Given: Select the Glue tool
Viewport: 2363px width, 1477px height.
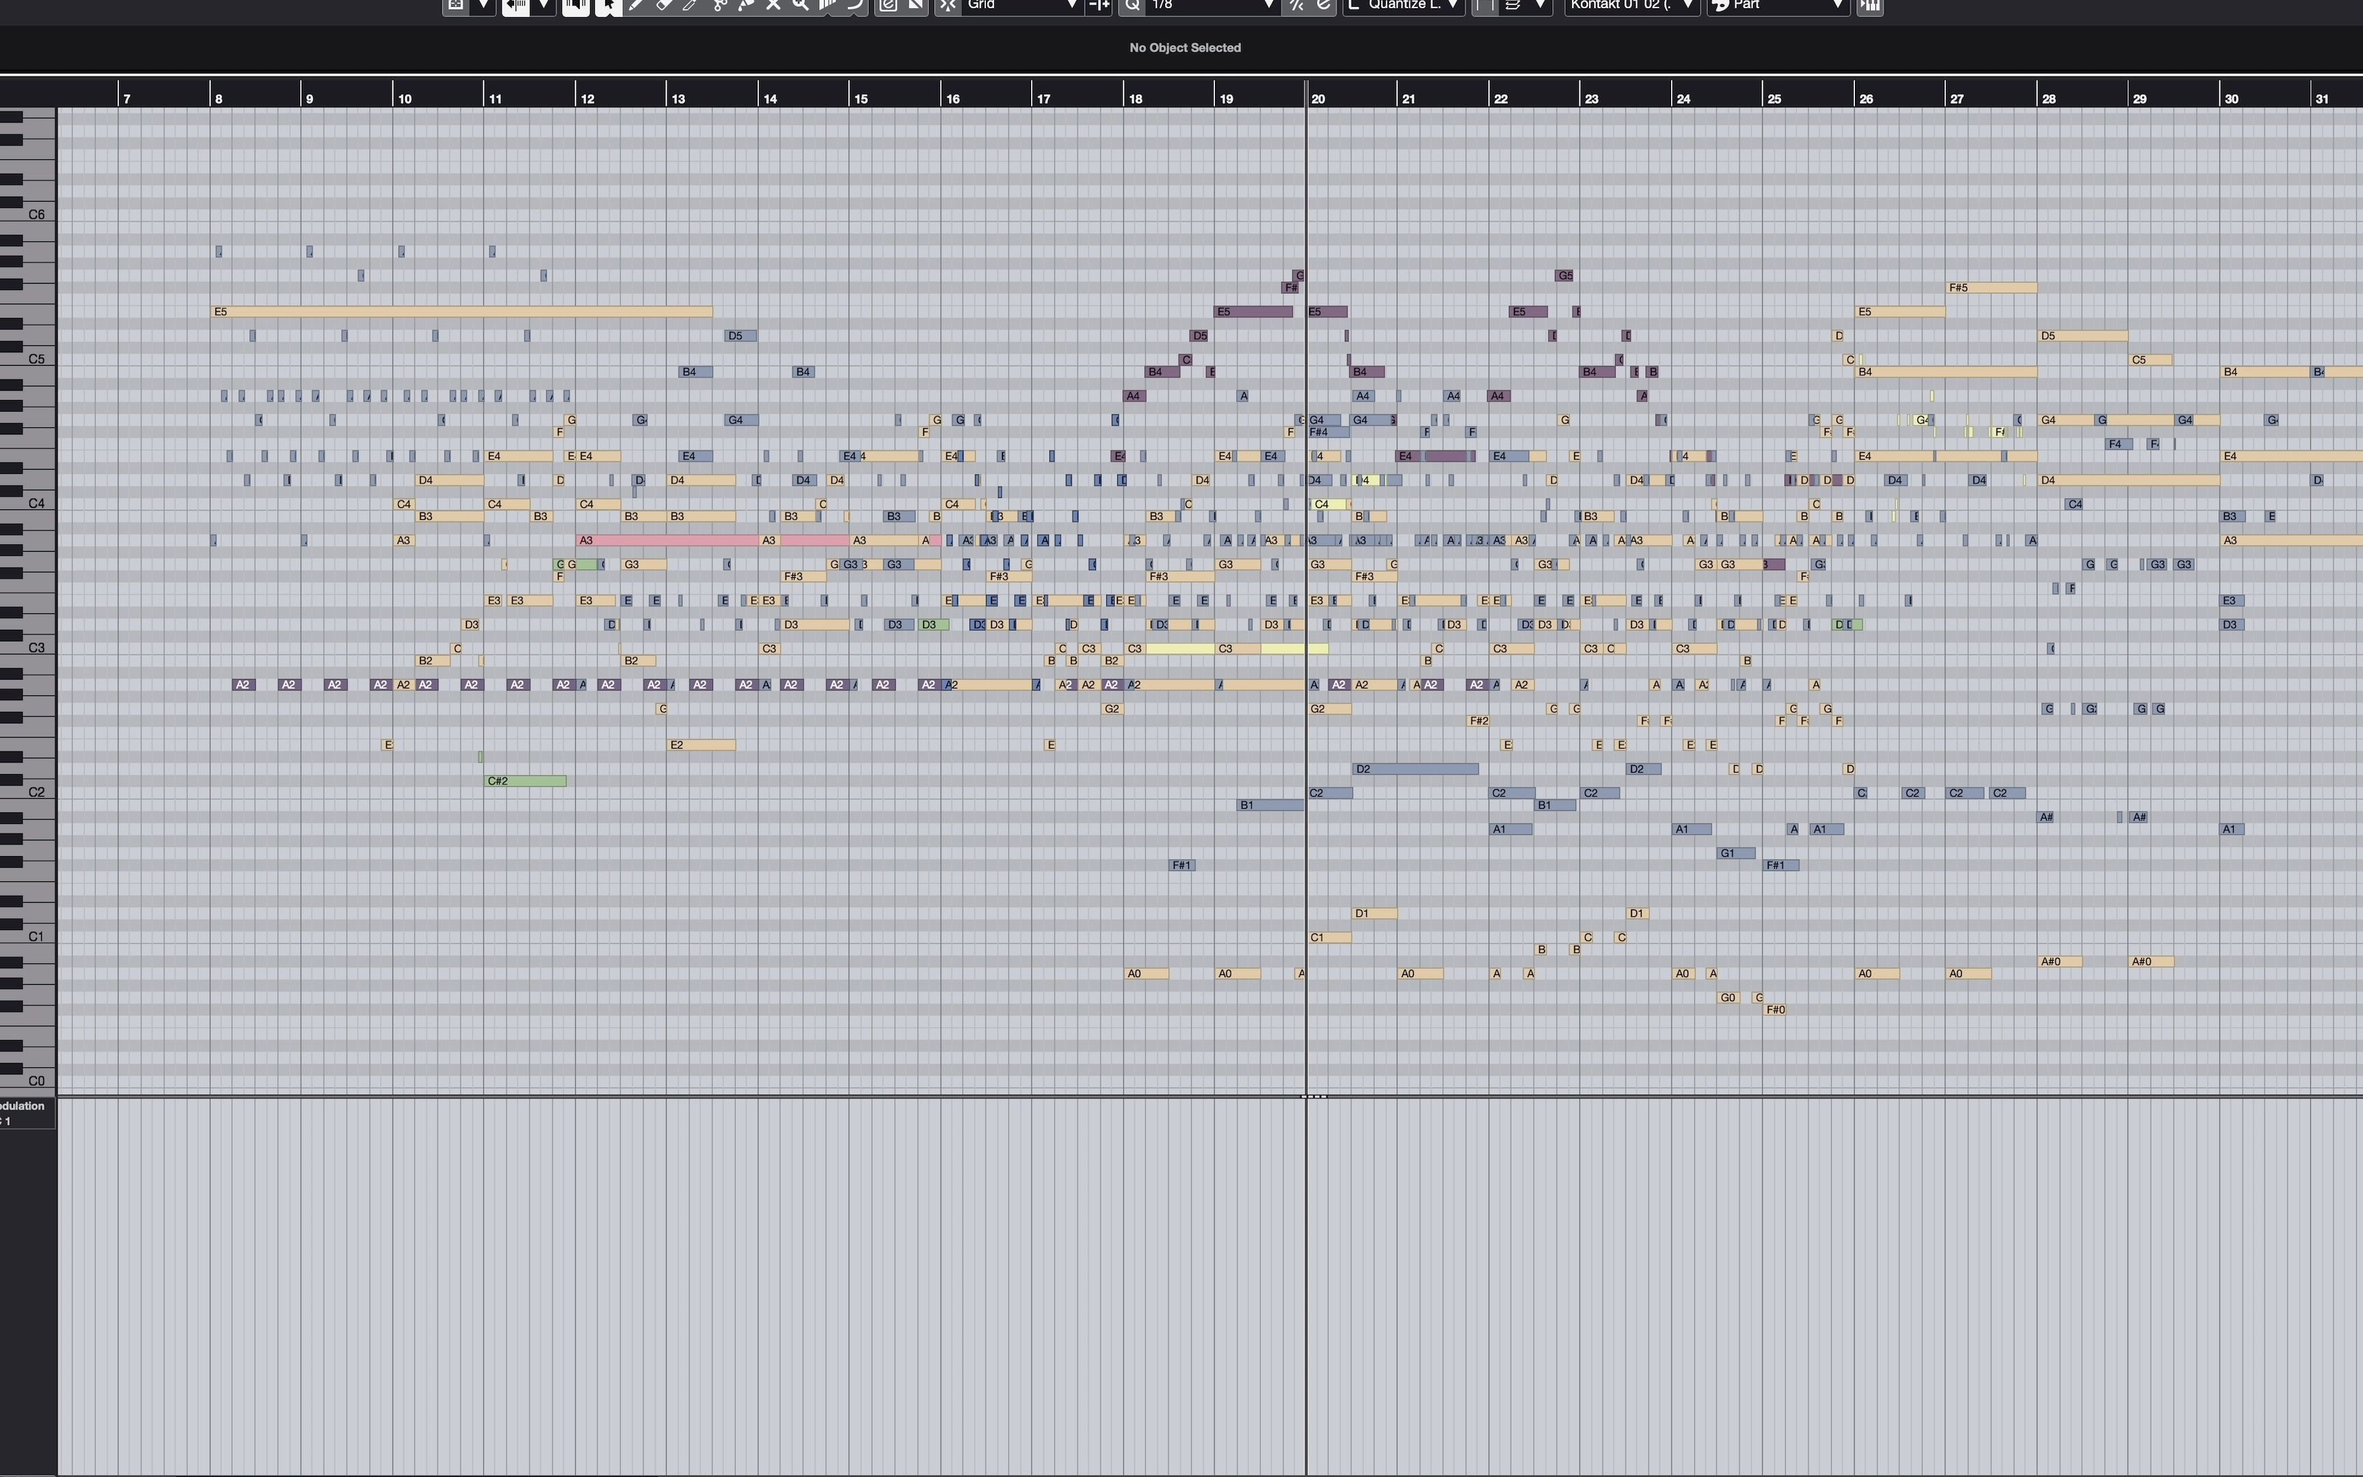Looking at the screenshot, I should pos(747,5).
